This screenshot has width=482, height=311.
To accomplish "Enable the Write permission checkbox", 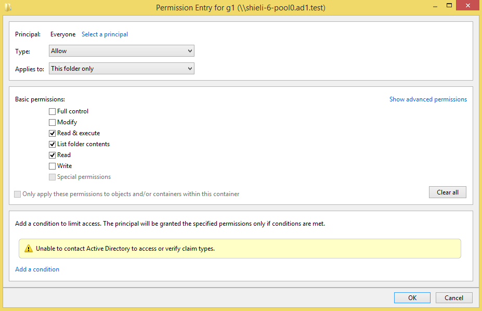I will 53,166.
